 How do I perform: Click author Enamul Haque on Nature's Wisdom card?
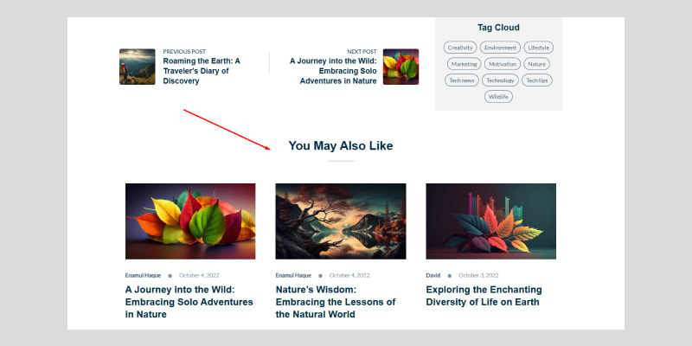tap(293, 275)
